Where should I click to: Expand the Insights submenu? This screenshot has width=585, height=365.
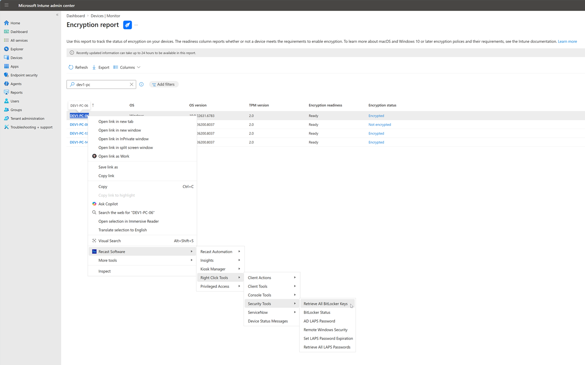(x=220, y=260)
